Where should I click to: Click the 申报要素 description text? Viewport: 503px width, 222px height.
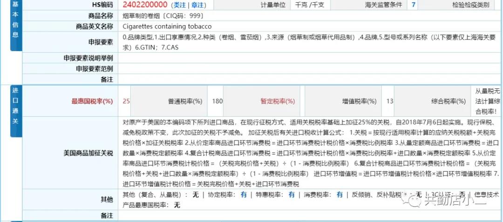point(307,42)
